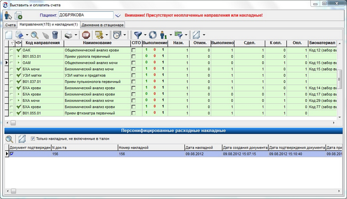Sort by Наименование column header
The image size is (347, 199).
click(x=97, y=43)
